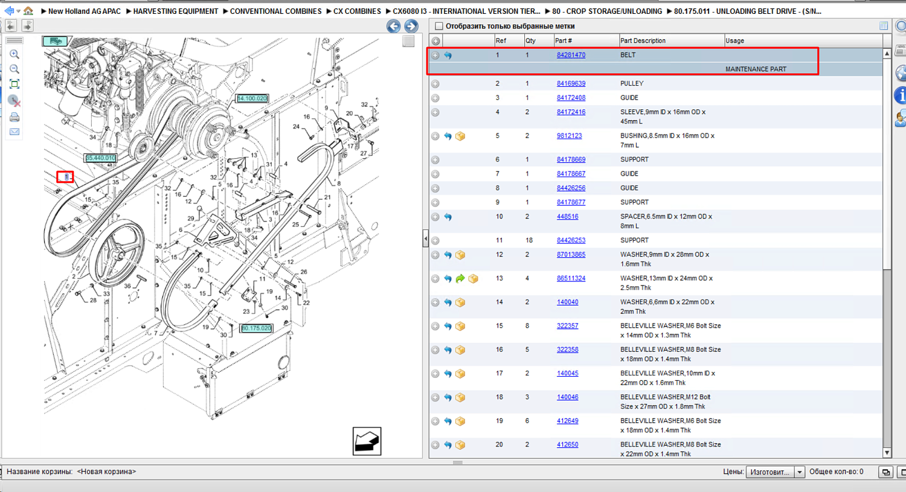
Task: Open part number 412649 link
Action: pos(567,421)
